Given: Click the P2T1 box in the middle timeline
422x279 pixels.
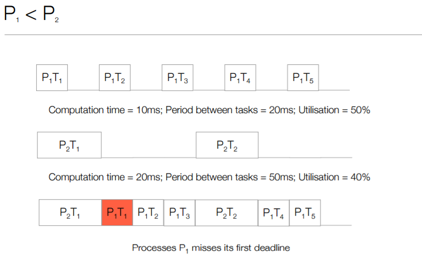Looking at the screenshot, I should (x=69, y=145).
